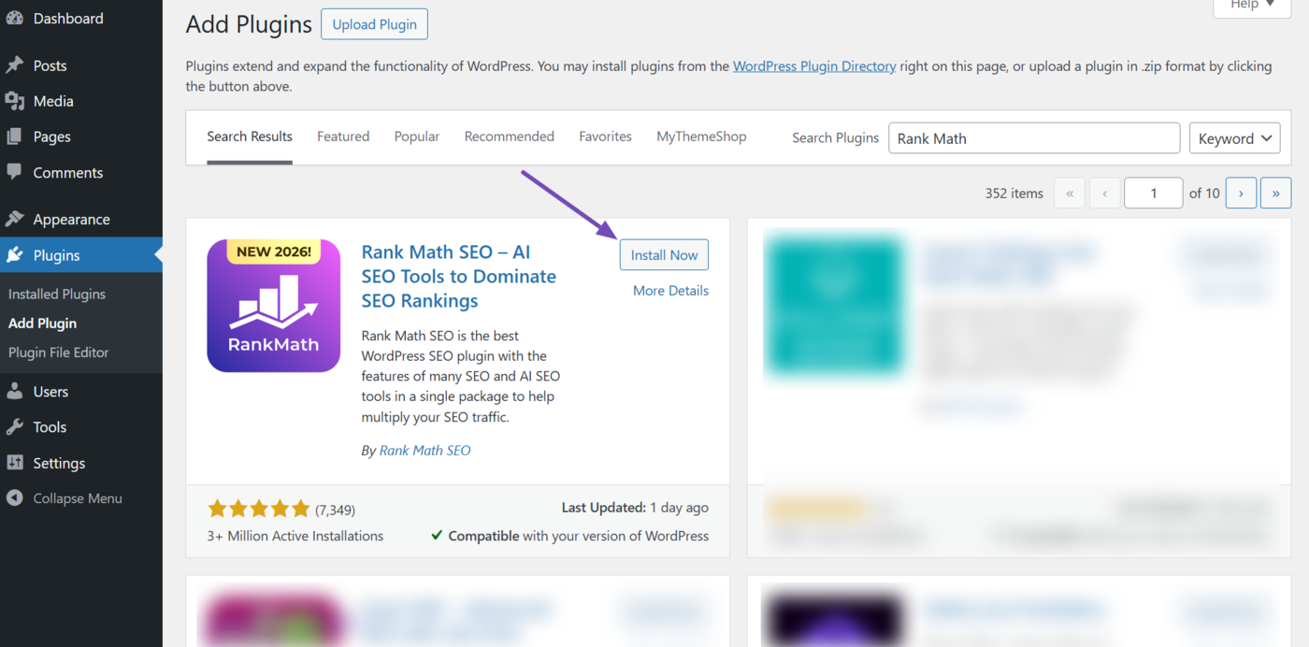Open the WordPress Plugin Directory link
This screenshot has width=1309, height=647.
pyautogui.click(x=814, y=66)
